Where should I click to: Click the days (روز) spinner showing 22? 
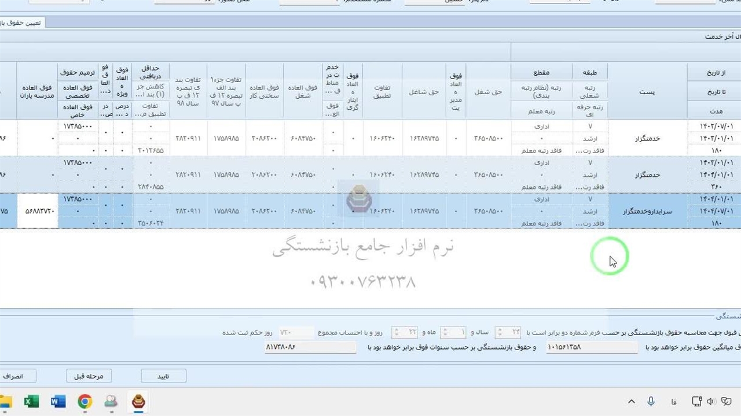coord(405,332)
